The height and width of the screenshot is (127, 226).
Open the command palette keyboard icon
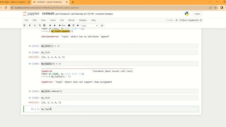click(102, 25)
